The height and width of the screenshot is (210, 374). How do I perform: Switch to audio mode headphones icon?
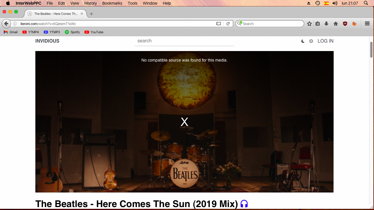(244, 204)
